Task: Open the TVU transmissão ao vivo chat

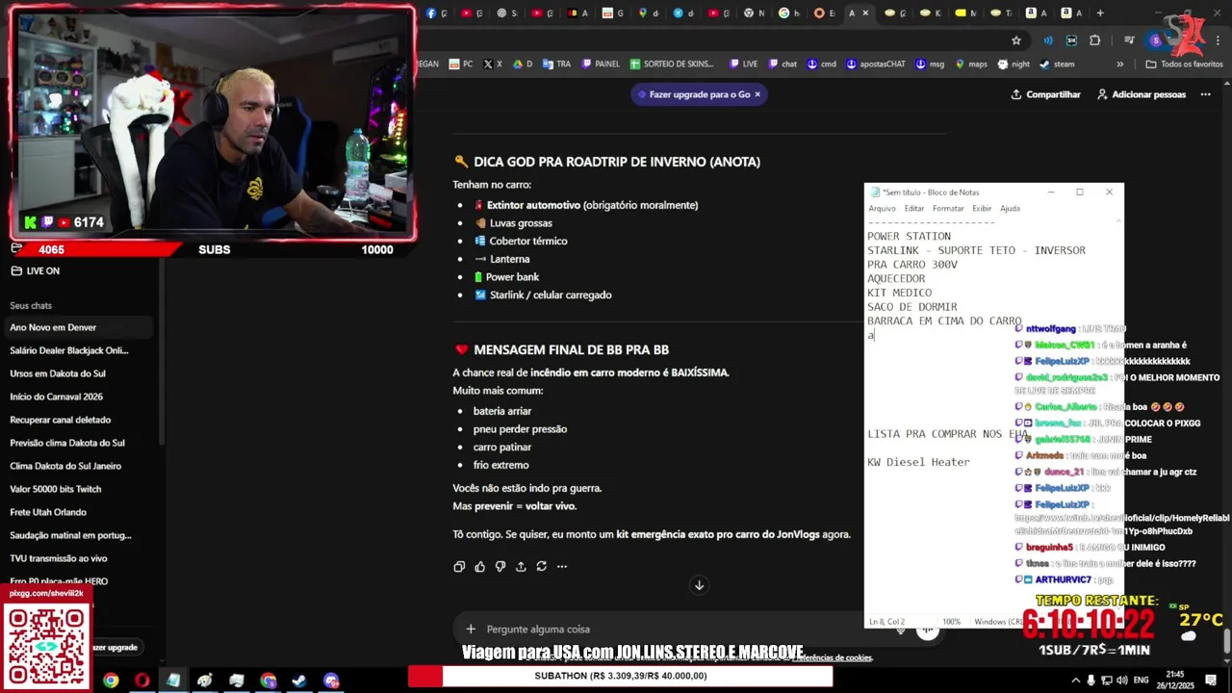Action: [x=77, y=558]
